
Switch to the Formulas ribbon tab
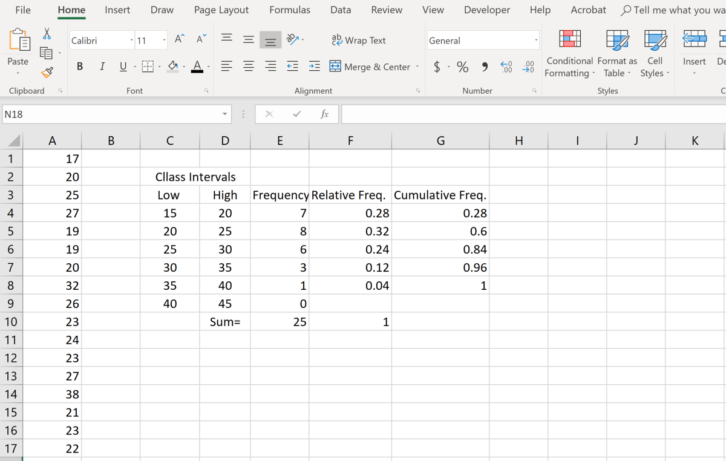point(289,10)
